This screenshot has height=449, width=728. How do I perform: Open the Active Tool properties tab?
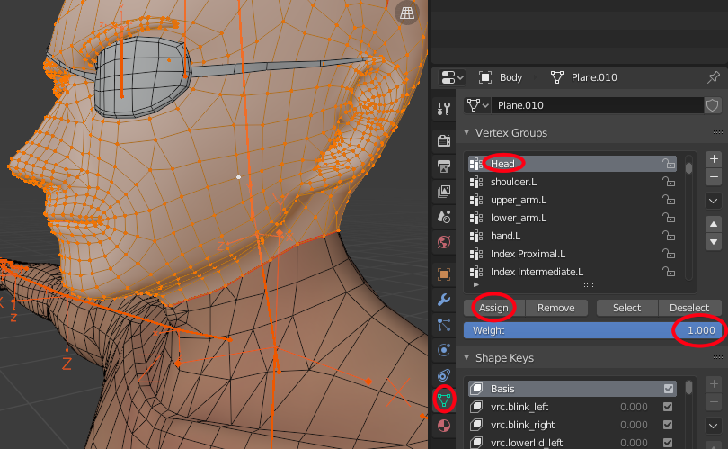(444, 109)
